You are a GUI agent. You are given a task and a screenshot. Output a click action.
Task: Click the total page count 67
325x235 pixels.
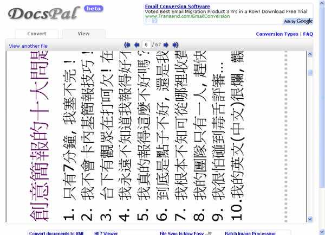(x=158, y=45)
